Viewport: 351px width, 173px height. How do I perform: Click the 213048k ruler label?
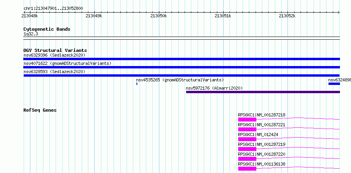tap(30, 16)
